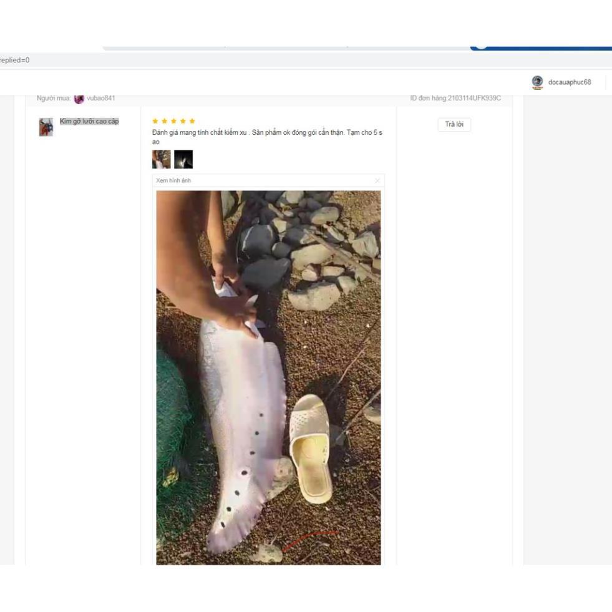
Task: Open buyer vubao841 username link
Action: [x=100, y=98]
